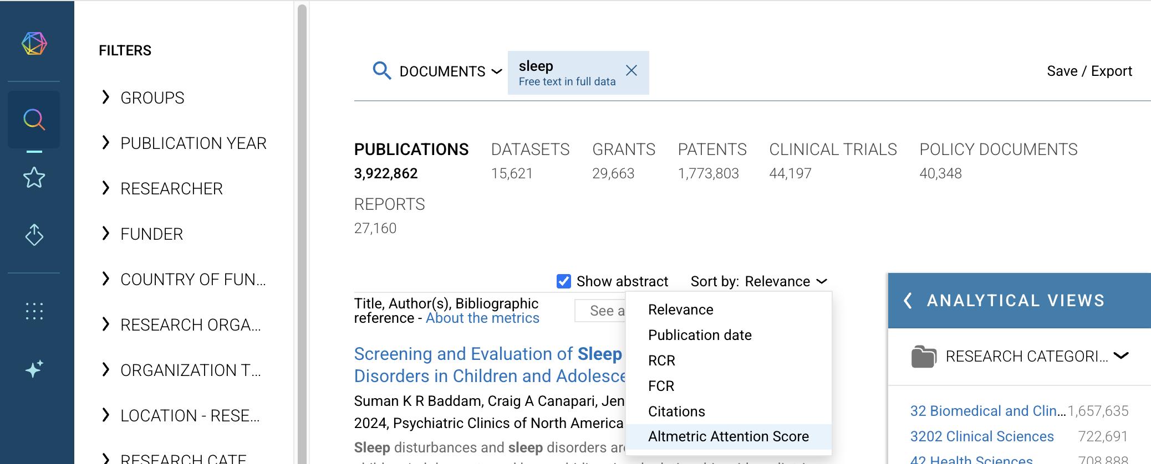Open favorites star icon in sidebar
This screenshot has width=1151, height=464.
(x=34, y=178)
